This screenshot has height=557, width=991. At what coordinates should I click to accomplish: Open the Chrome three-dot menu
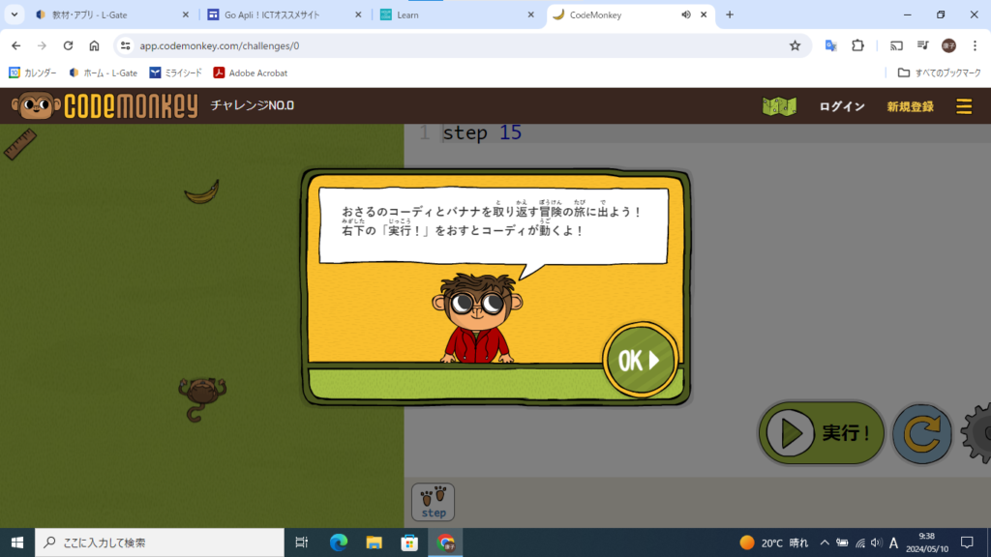pos(976,45)
